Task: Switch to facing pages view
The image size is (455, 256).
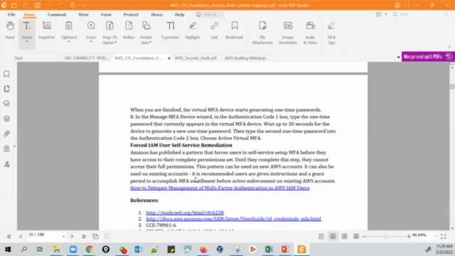Action: coord(344,237)
